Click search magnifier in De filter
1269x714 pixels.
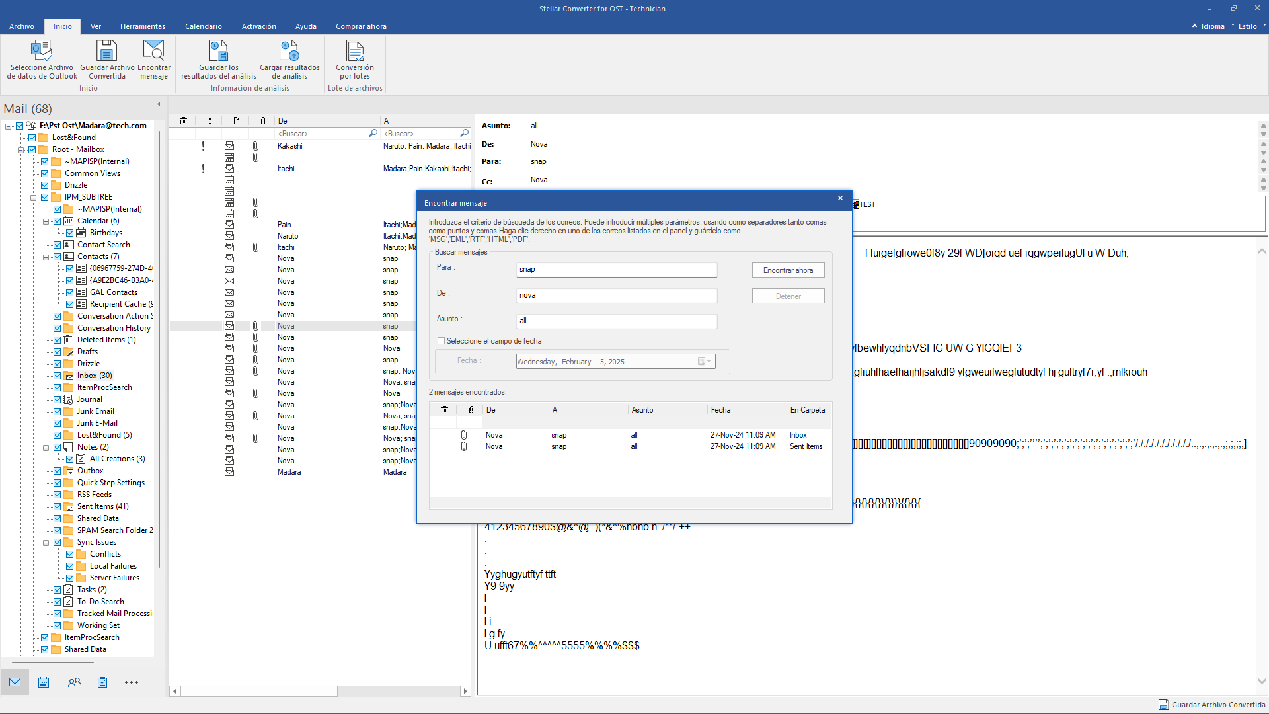373,134
